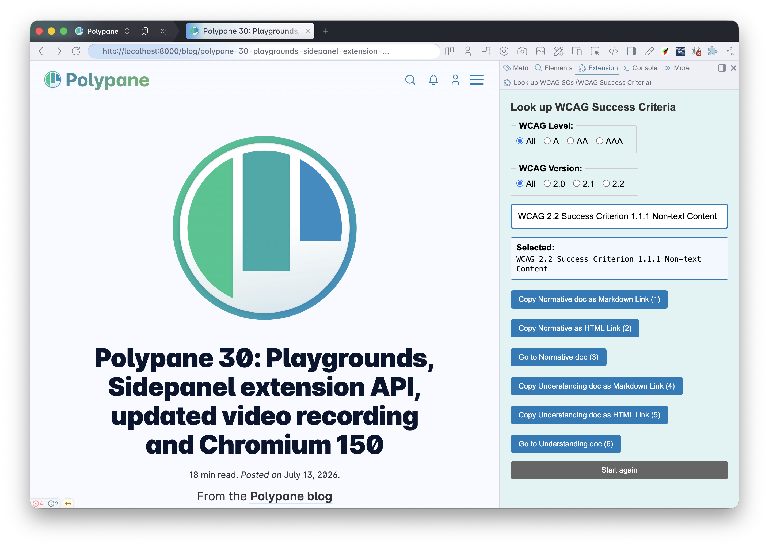Click the account person icon on the page
The height and width of the screenshot is (548, 769).
(455, 80)
